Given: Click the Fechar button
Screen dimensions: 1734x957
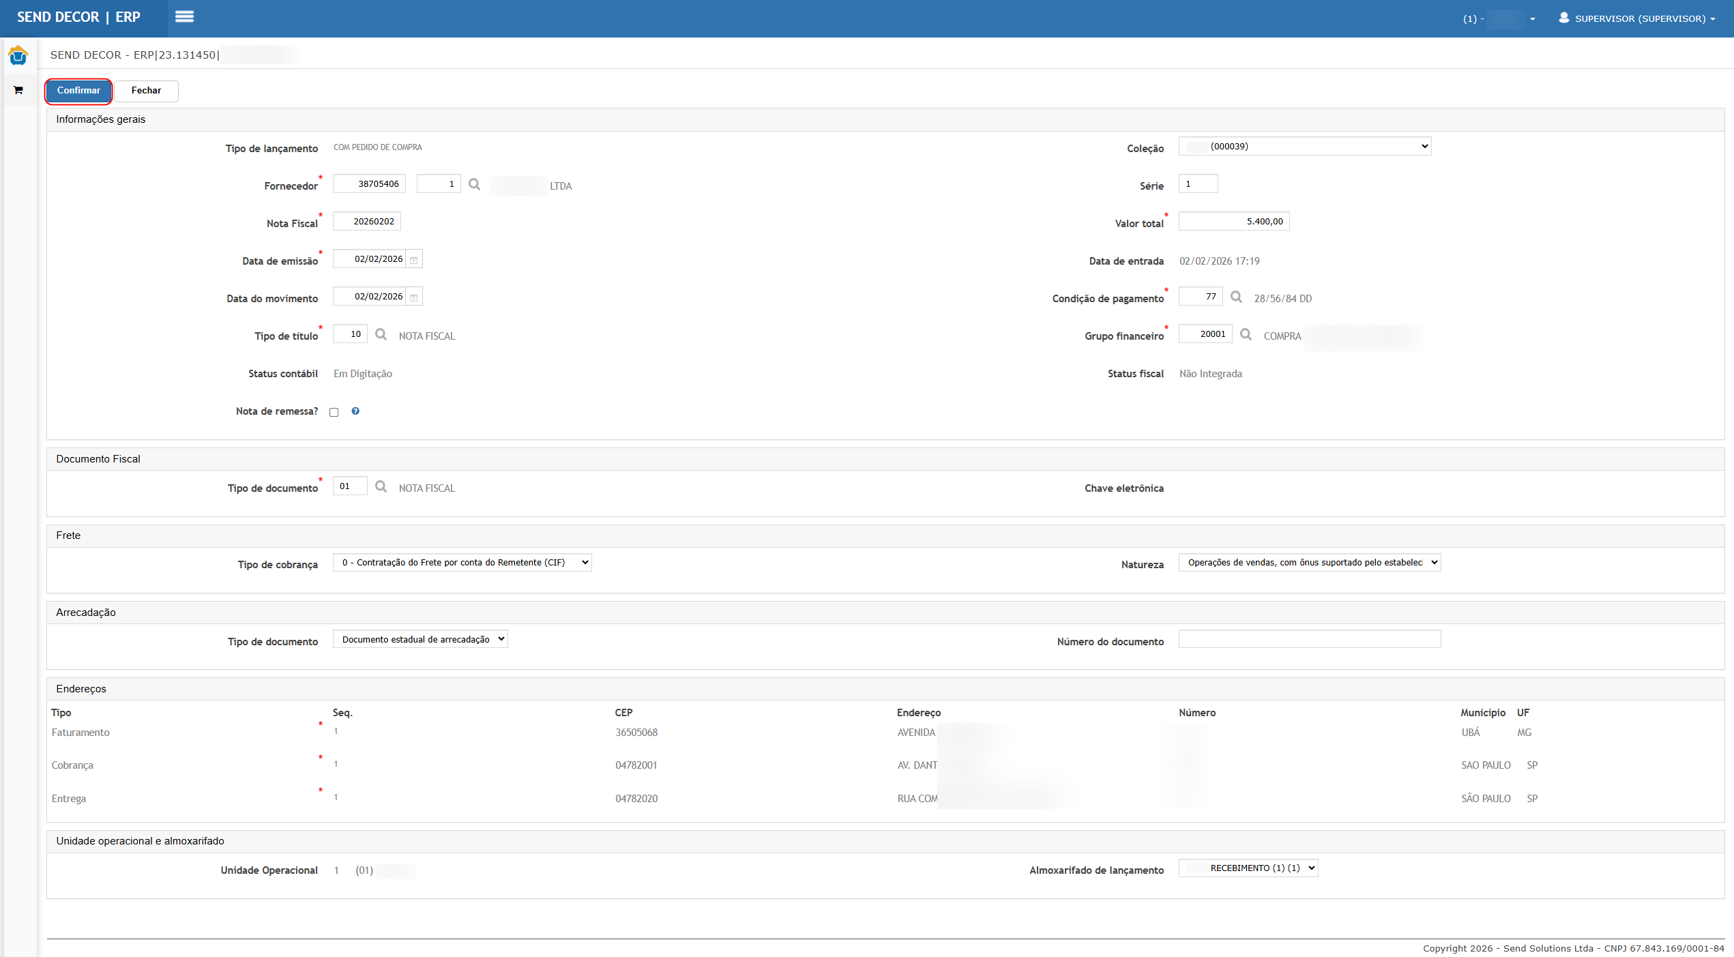Looking at the screenshot, I should click(x=146, y=91).
